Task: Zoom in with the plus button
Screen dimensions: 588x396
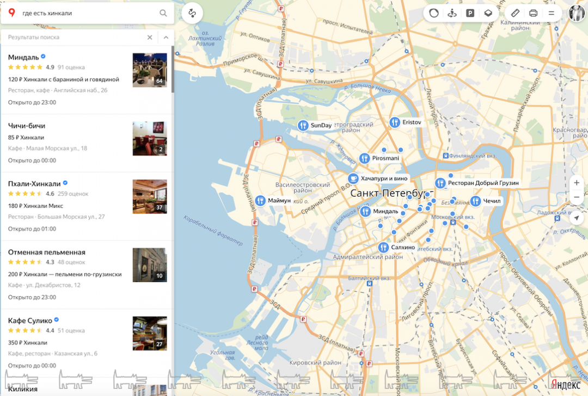Action: click(x=577, y=183)
